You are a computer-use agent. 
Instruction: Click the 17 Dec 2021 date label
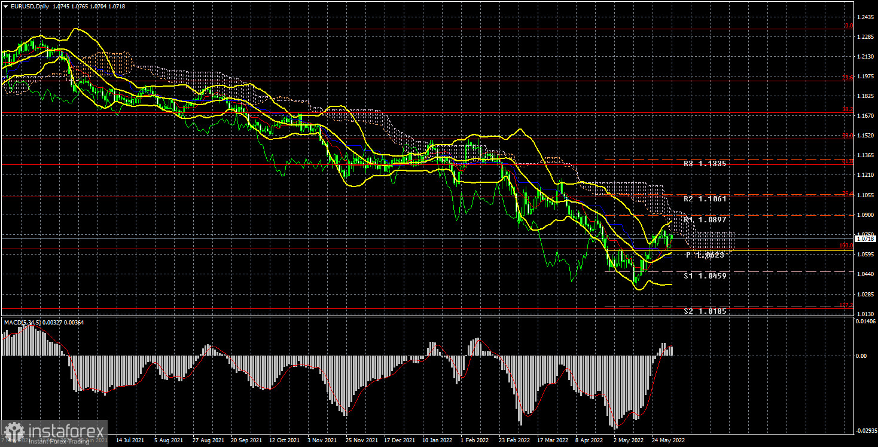[400, 440]
